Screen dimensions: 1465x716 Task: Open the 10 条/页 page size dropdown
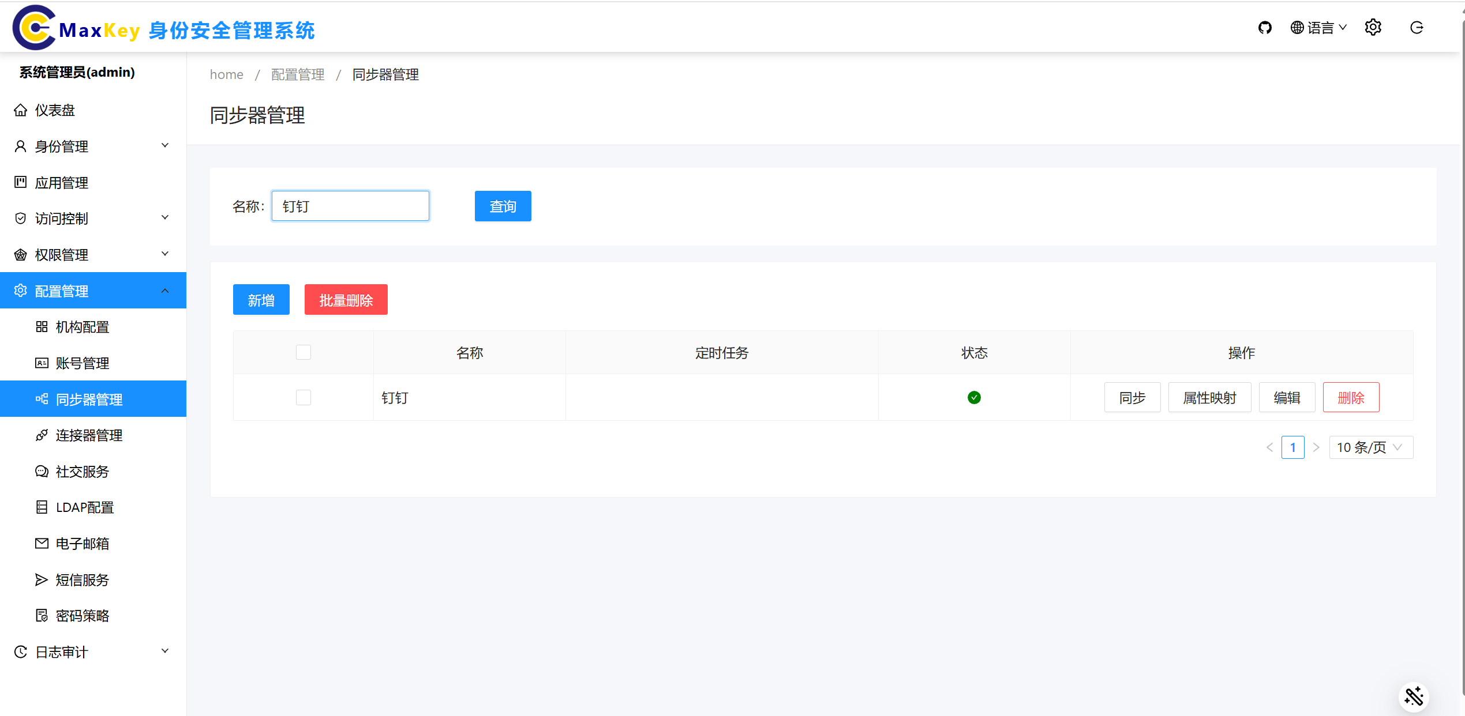(1370, 447)
